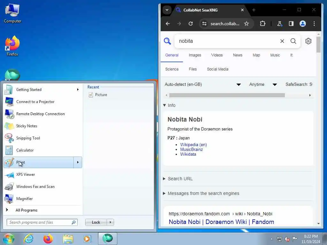Close the CollabNet SearXNG tab
The width and height of the screenshot is (327, 245).
pos(242,10)
